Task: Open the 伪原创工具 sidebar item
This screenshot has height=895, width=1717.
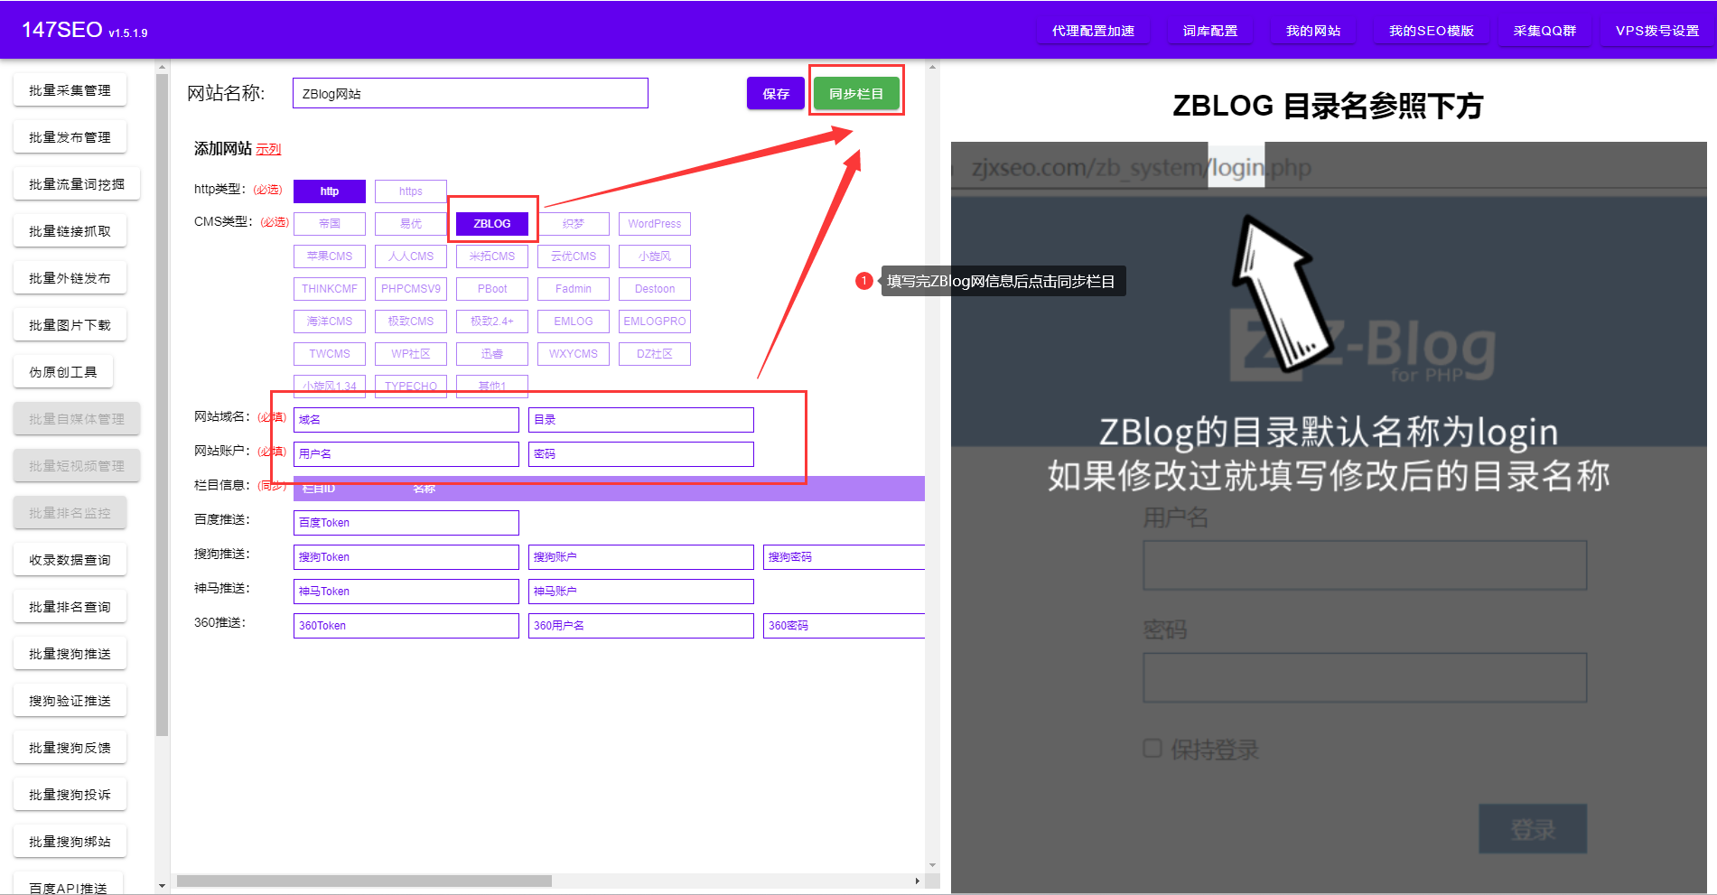Action: tap(63, 372)
